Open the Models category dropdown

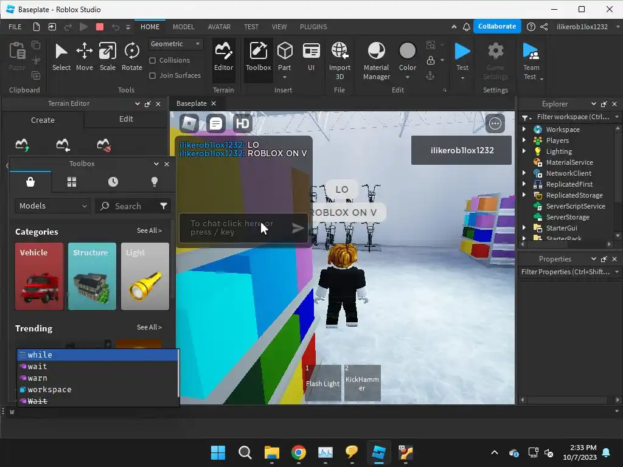click(52, 206)
